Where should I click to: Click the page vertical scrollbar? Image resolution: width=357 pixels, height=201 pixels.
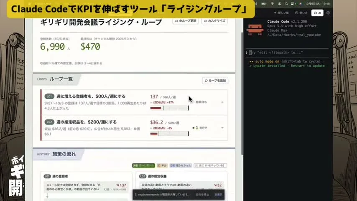point(242,93)
